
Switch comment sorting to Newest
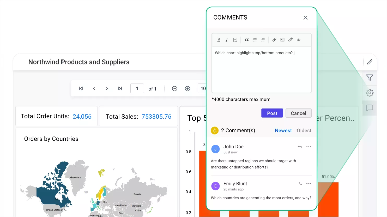283,130
